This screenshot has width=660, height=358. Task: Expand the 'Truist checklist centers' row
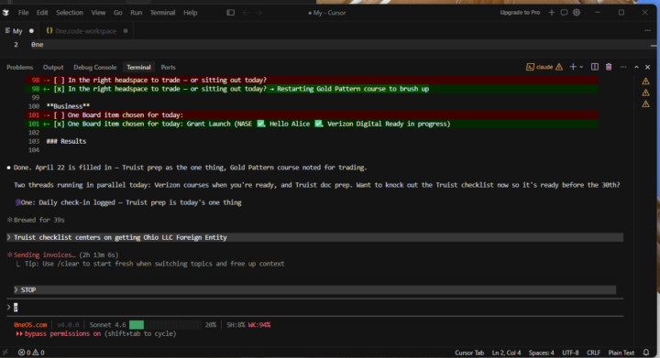tap(314, 237)
